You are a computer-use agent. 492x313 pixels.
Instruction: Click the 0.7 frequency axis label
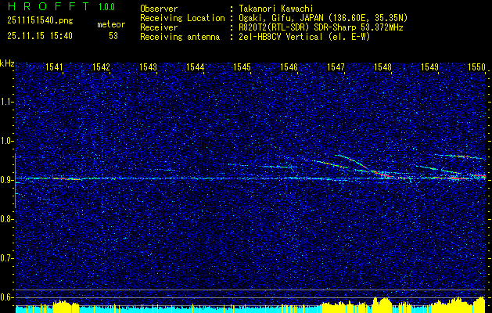tap(5, 258)
